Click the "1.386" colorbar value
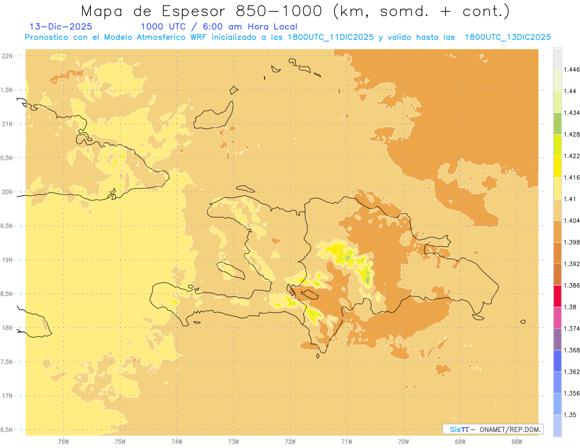The height and width of the screenshot is (448, 580). click(572, 286)
